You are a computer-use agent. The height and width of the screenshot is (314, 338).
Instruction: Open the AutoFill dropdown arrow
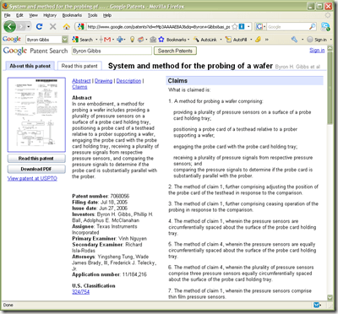[x=251, y=40]
